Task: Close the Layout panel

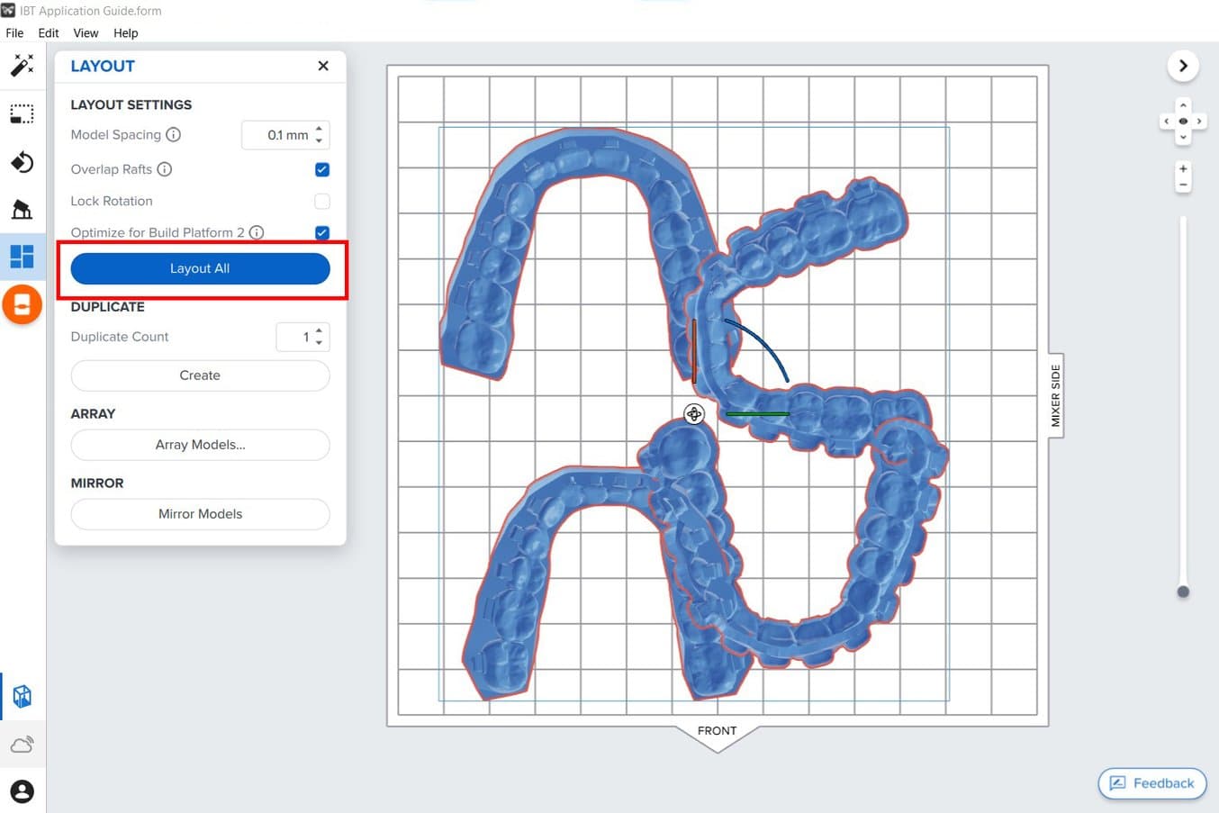Action: pos(323,66)
